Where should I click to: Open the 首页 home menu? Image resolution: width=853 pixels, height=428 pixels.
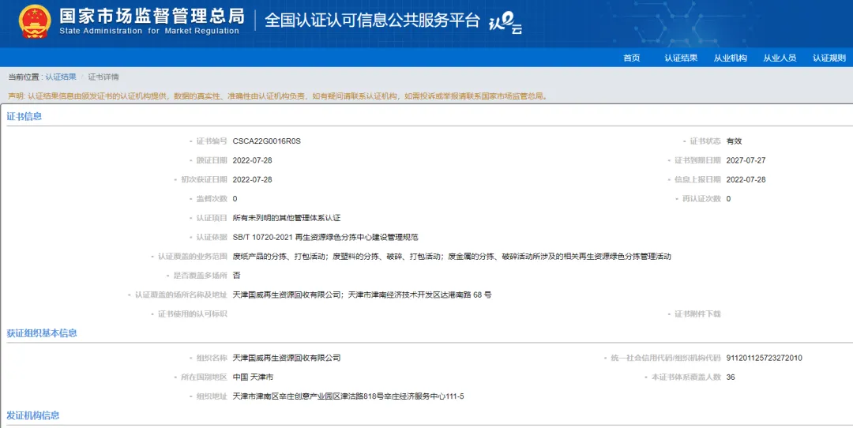[632, 58]
